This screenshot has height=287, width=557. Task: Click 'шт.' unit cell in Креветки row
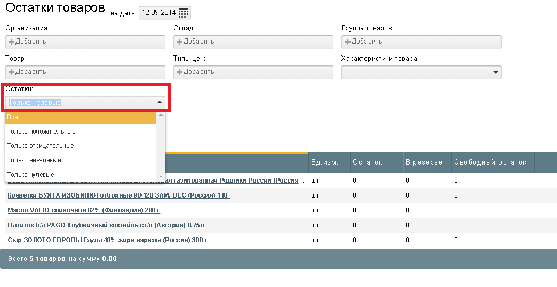[x=316, y=195]
